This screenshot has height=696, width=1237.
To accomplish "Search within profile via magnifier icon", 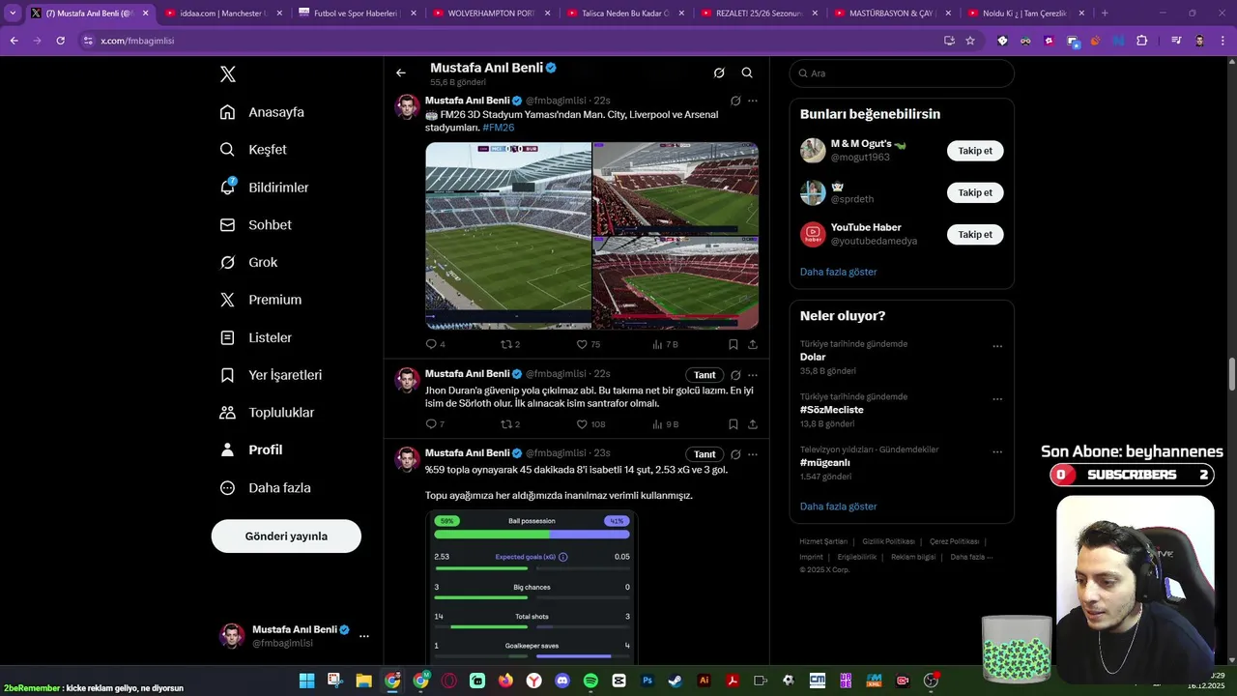I will tap(747, 72).
